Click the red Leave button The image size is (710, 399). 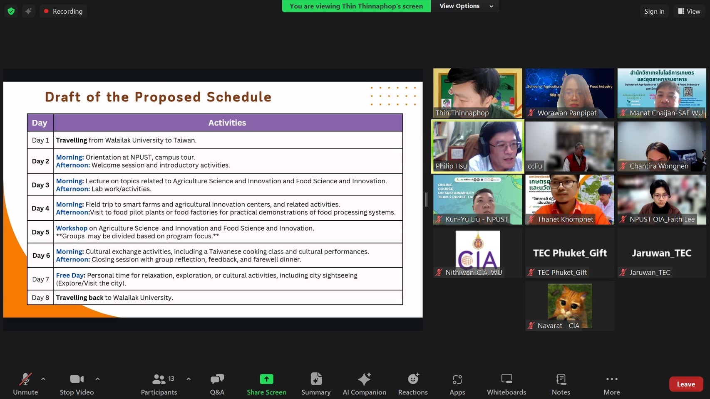click(x=685, y=384)
